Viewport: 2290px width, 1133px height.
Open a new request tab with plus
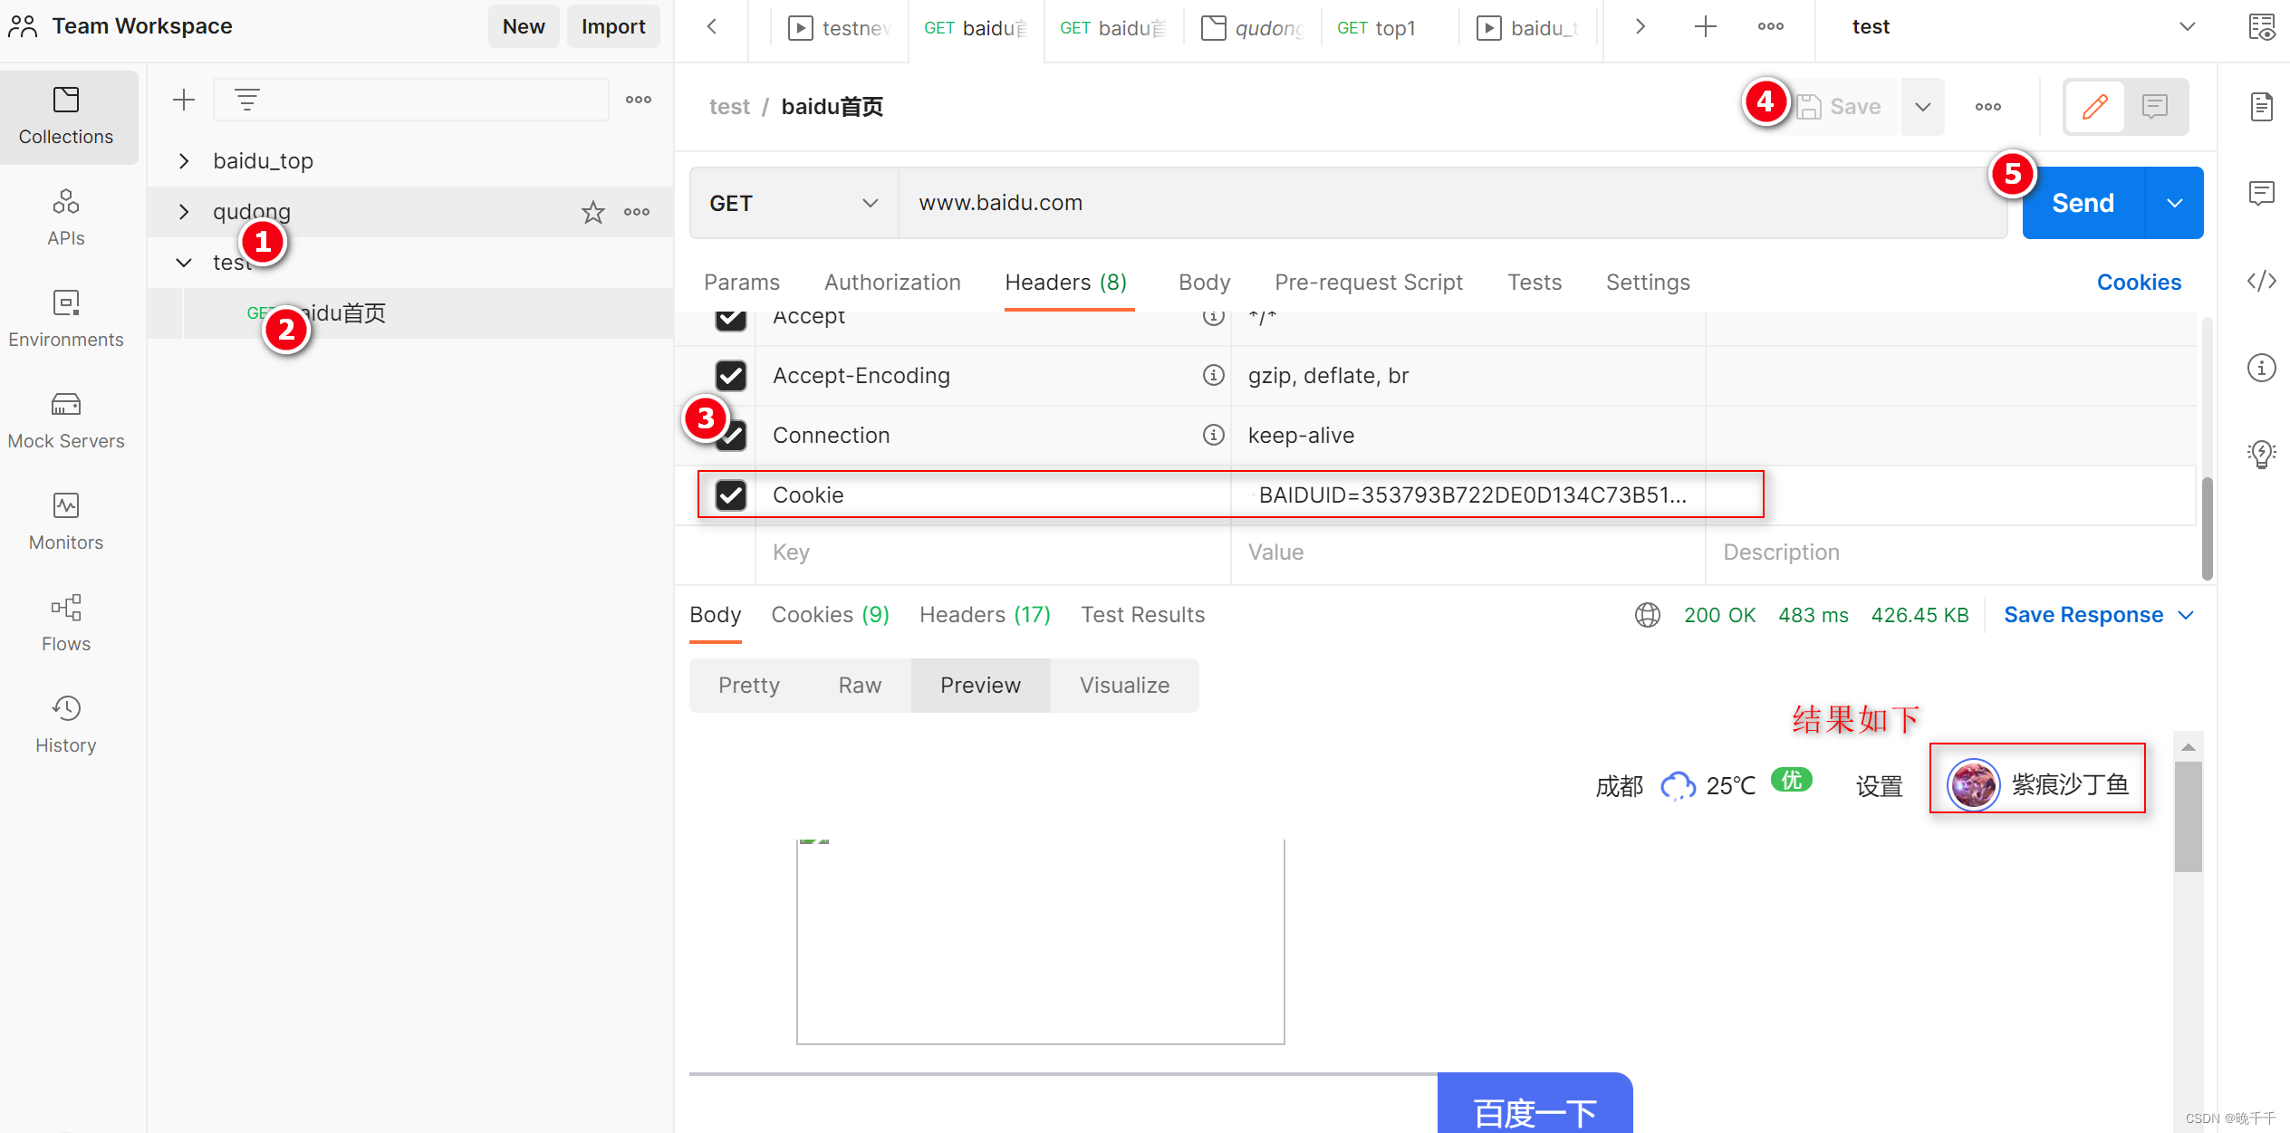[x=1706, y=27]
